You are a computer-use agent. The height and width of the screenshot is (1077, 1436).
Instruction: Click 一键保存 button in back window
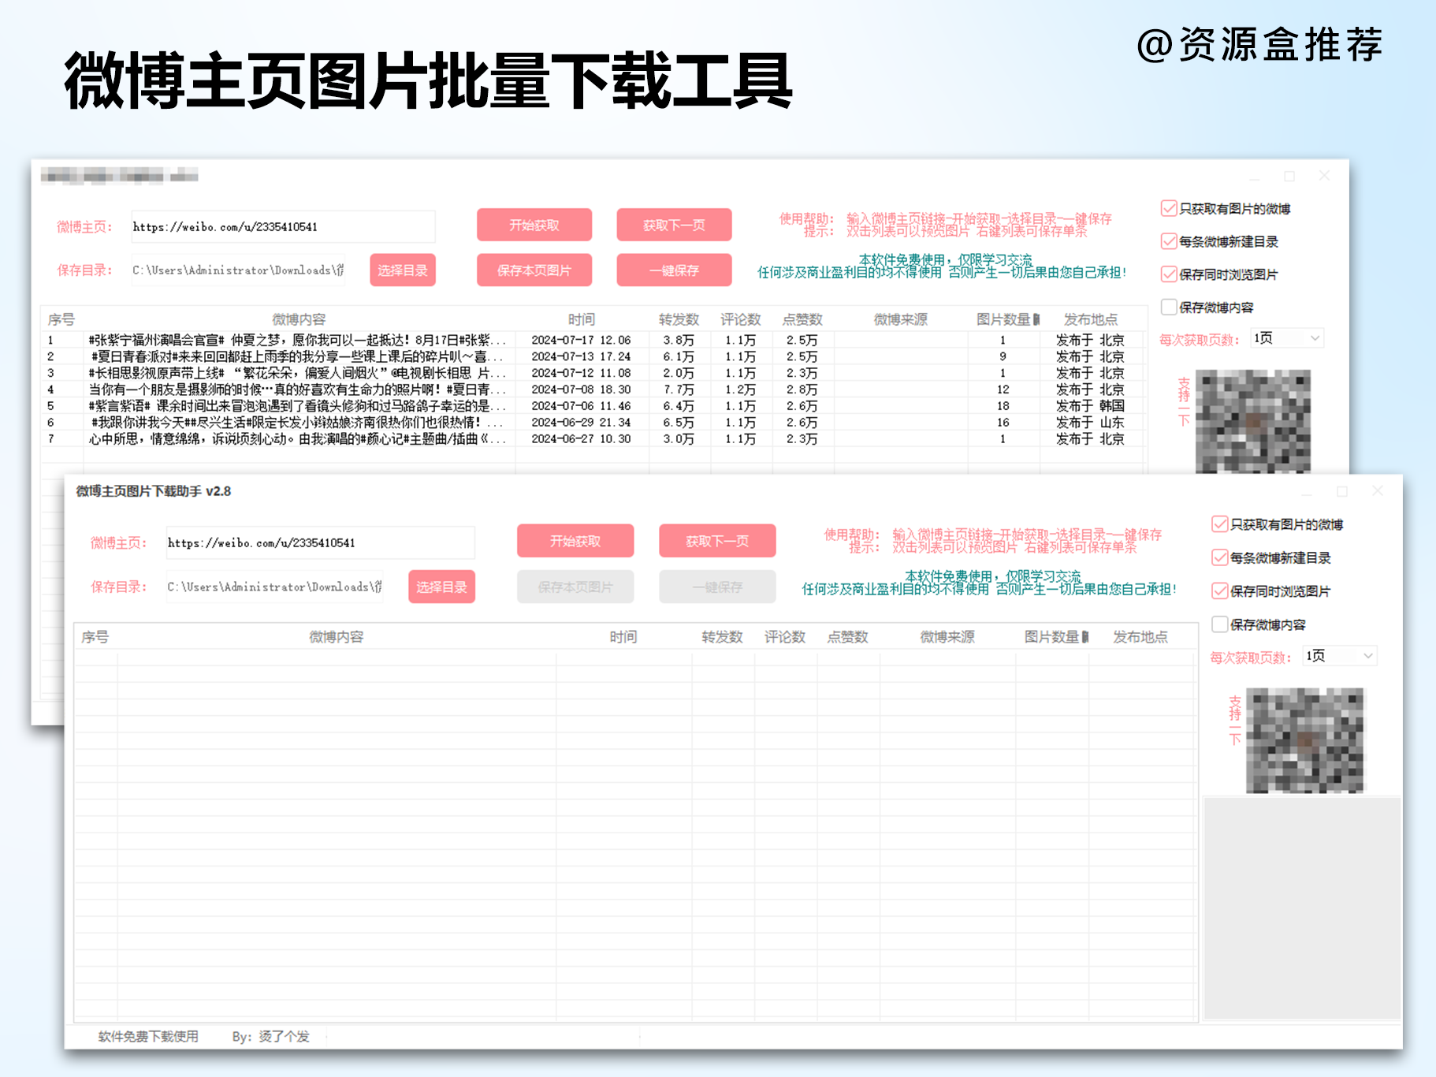674,270
